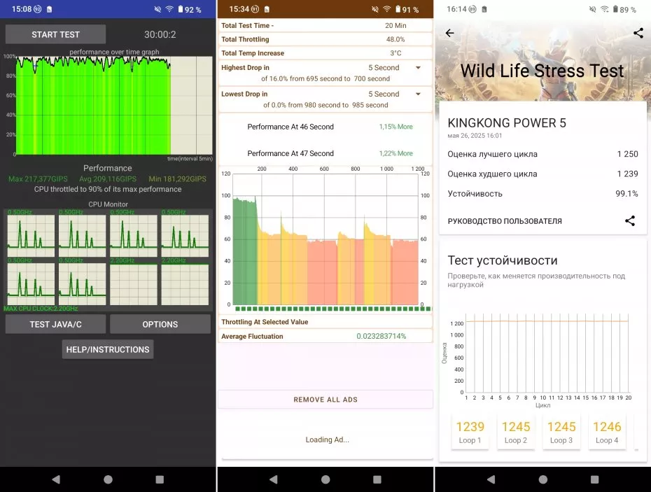Tap Android home button in right screen

pyautogui.click(x=543, y=479)
